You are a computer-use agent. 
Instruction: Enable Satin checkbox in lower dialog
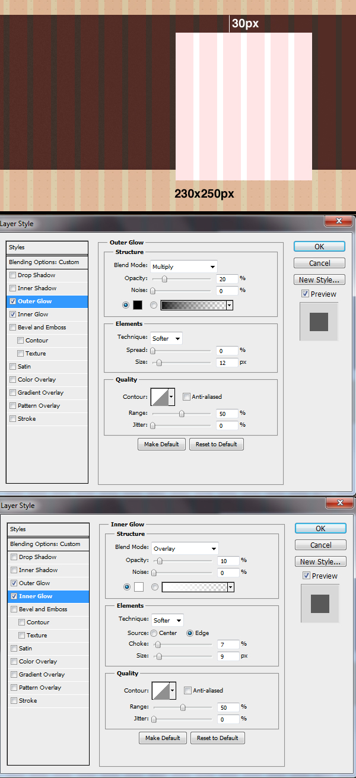(14, 649)
